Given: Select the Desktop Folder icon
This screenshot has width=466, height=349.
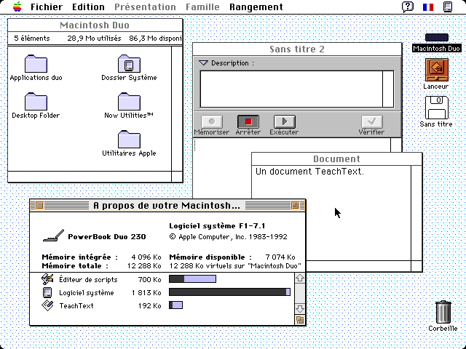Looking at the screenshot, I should click(36, 102).
